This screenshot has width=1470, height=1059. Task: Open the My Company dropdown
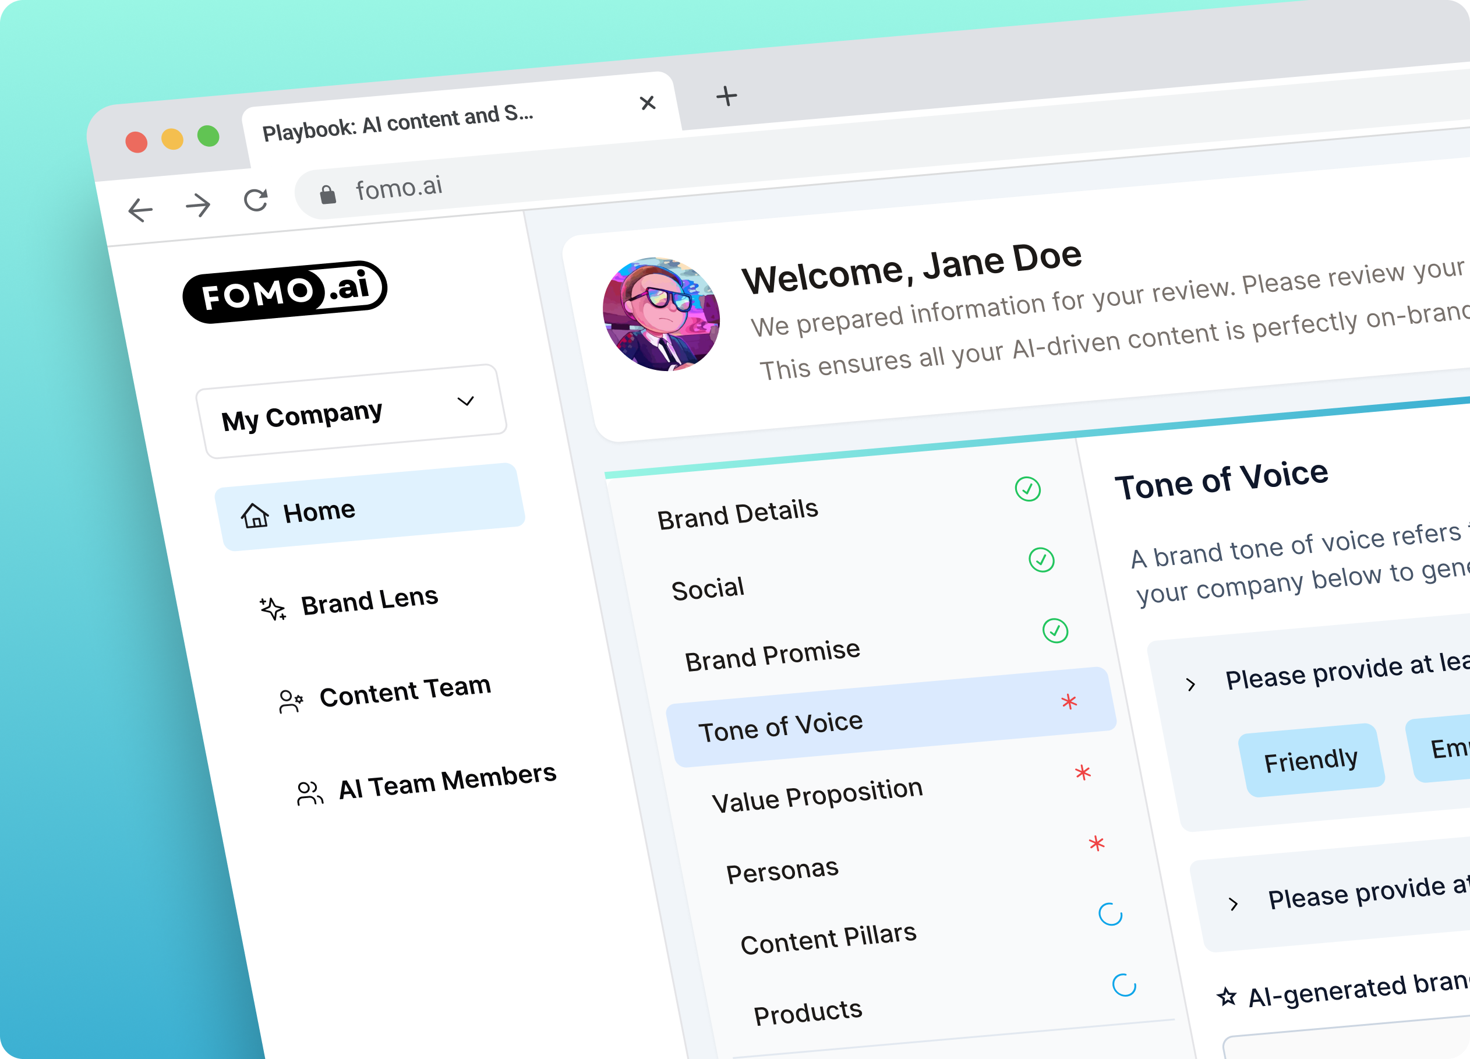point(352,412)
